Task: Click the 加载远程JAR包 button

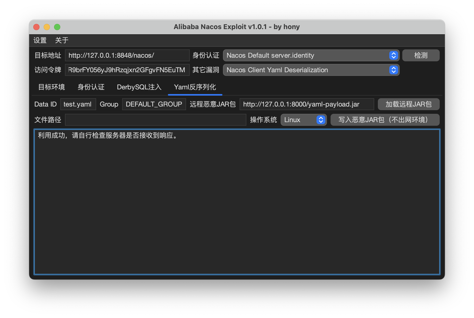Action: (409, 104)
